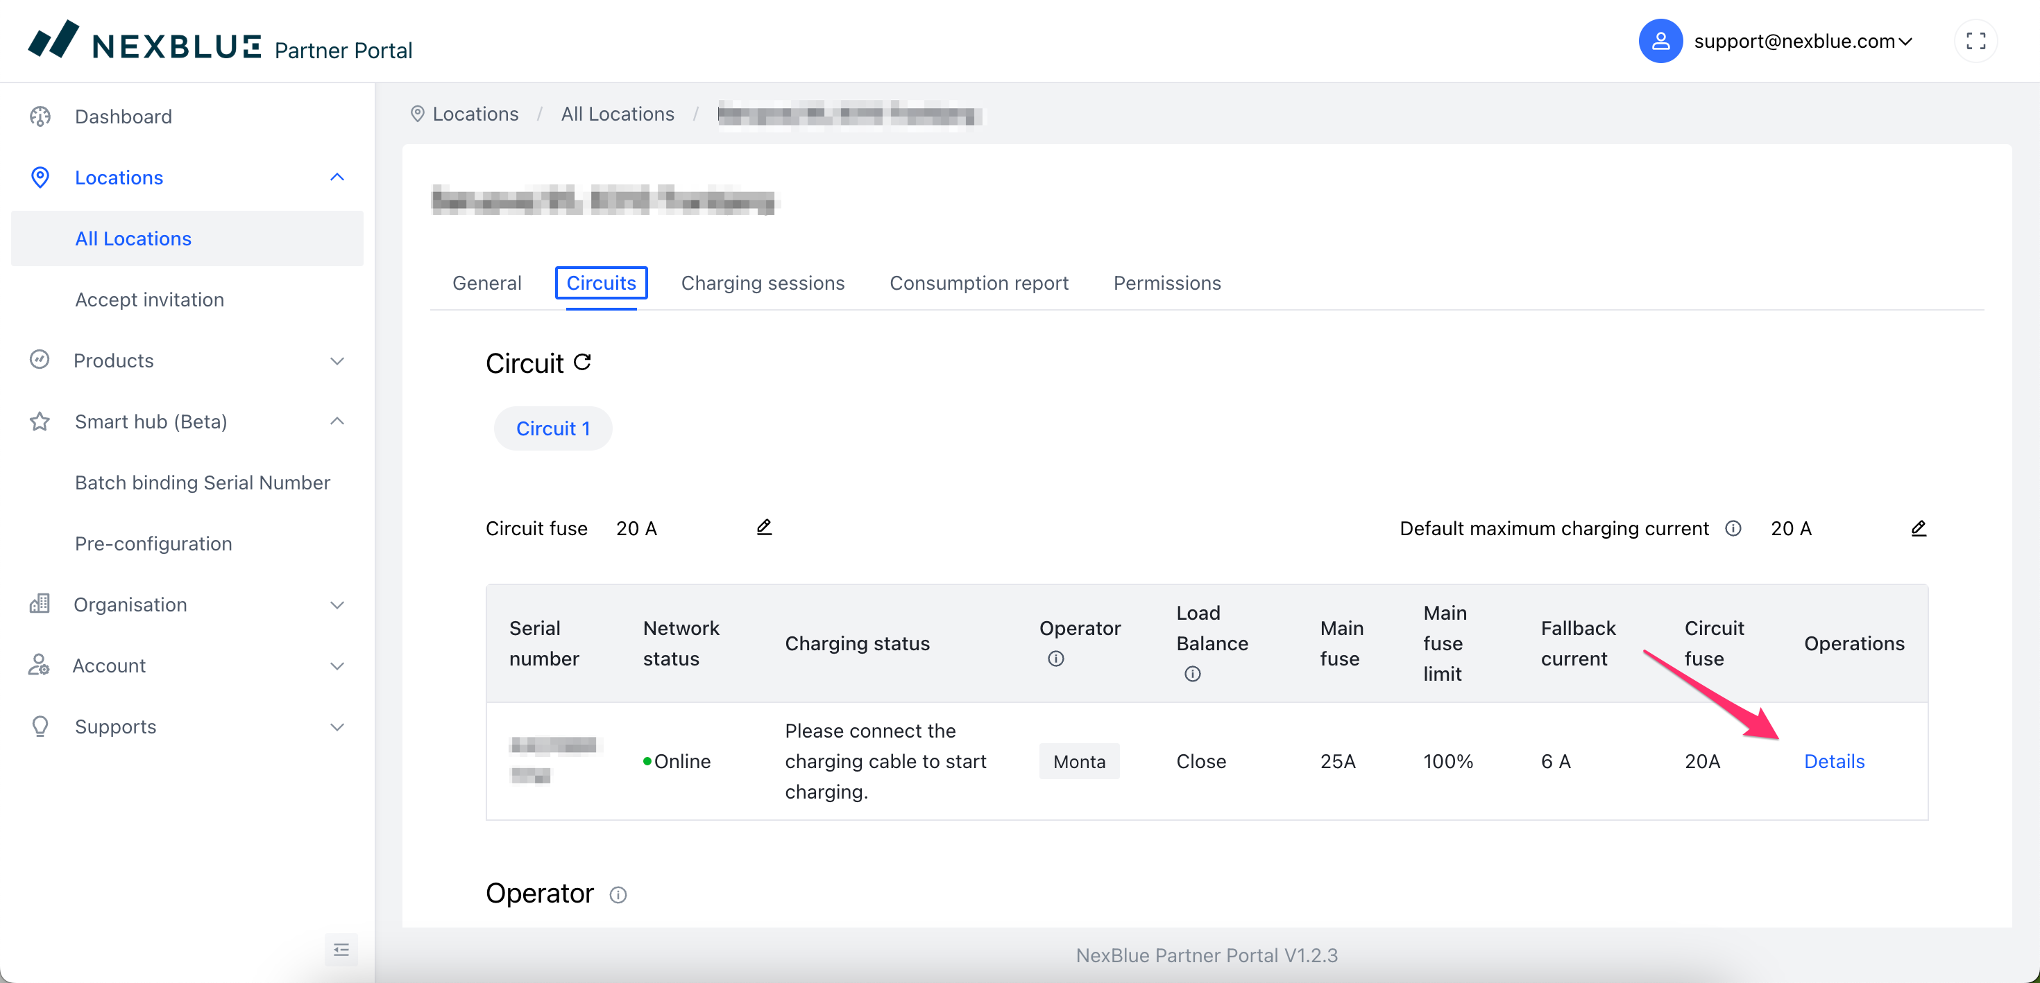Collapse the sidebar with the fold icon
2040x983 pixels.
341,949
